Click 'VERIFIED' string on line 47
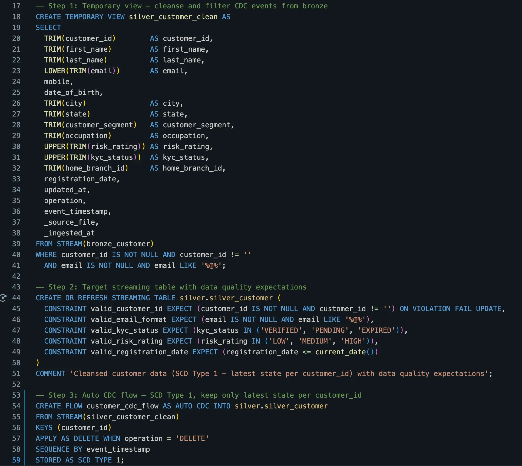 (x=281, y=330)
